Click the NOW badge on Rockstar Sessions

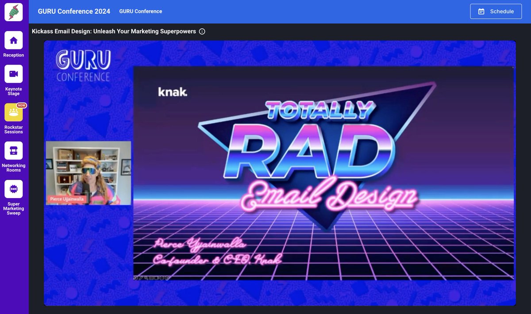click(x=21, y=106)
